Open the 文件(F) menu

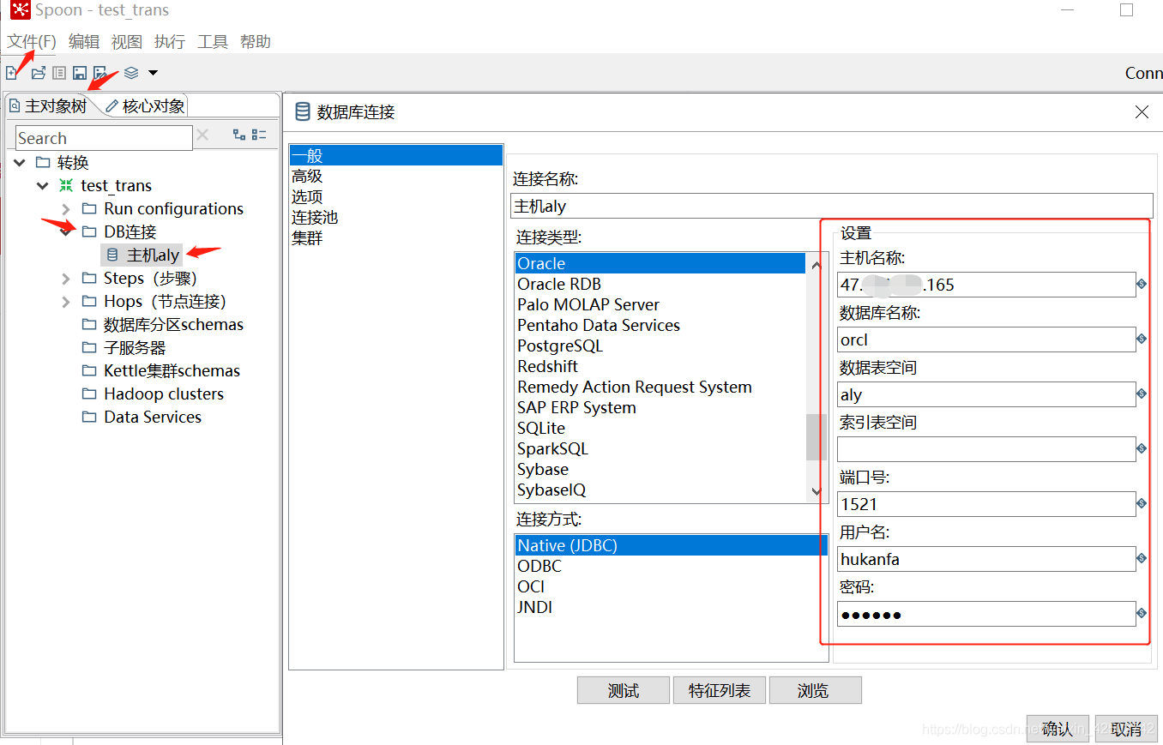32,41
